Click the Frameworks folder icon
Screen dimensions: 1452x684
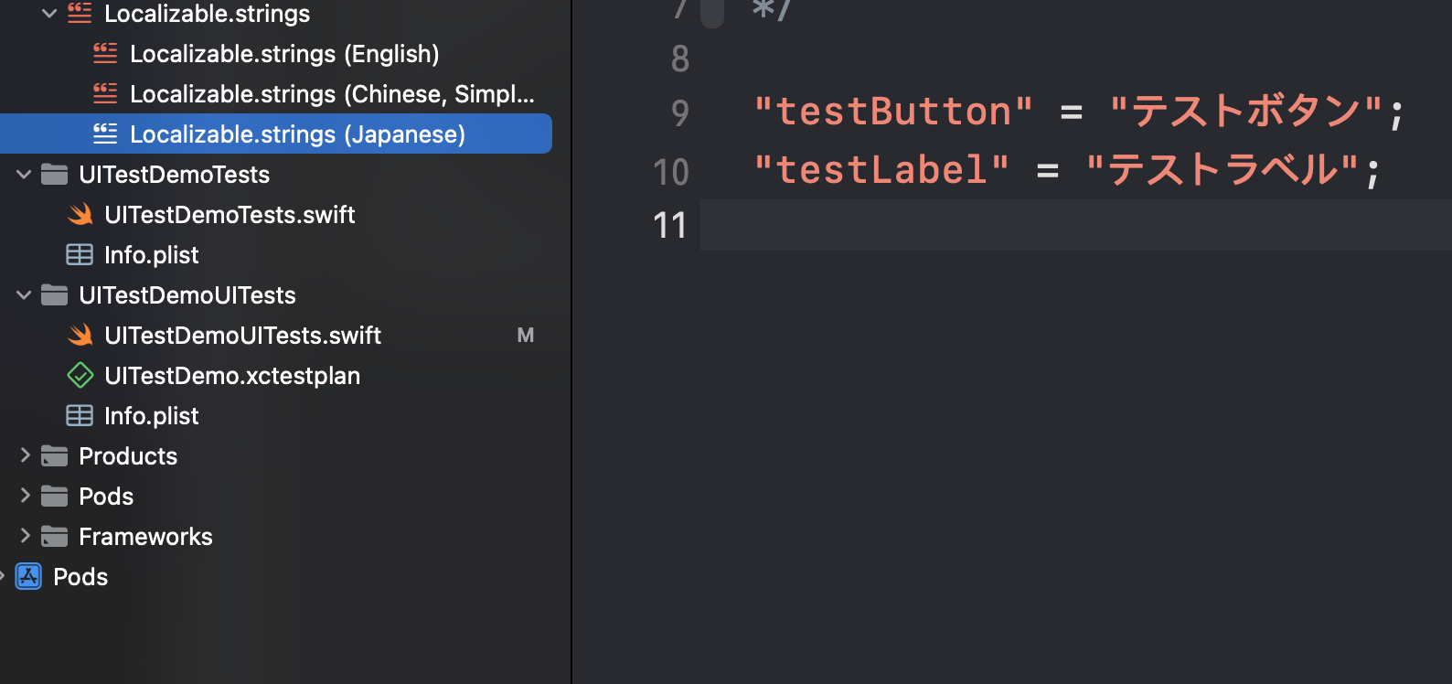[x=55, y=537]
